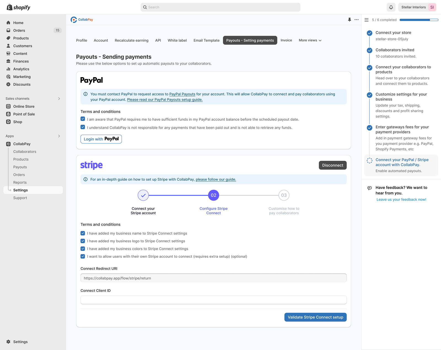
Task: Collapse the setup guide panel via hamburger icon
Action: coord(366,20)
